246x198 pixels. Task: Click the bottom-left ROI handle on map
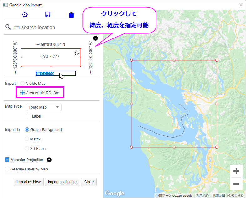[x=131, y=147]
